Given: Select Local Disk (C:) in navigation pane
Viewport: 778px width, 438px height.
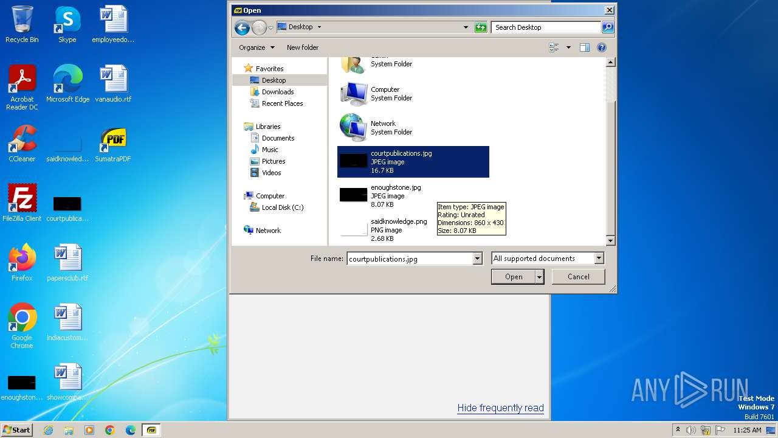Looking at the screenshot, I should pos(277,207).
